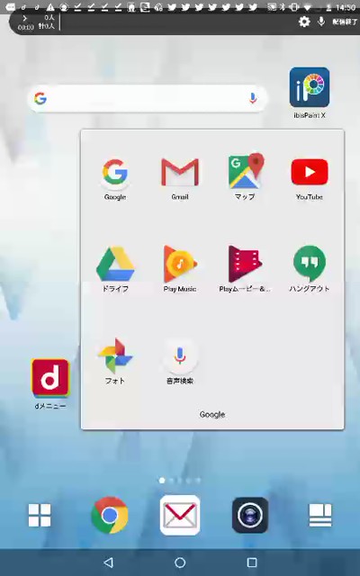Viewport: 360px width, 576px height.
Task: Tap 配信終了 to end the broadcast
Action: (x=345, y=22)
